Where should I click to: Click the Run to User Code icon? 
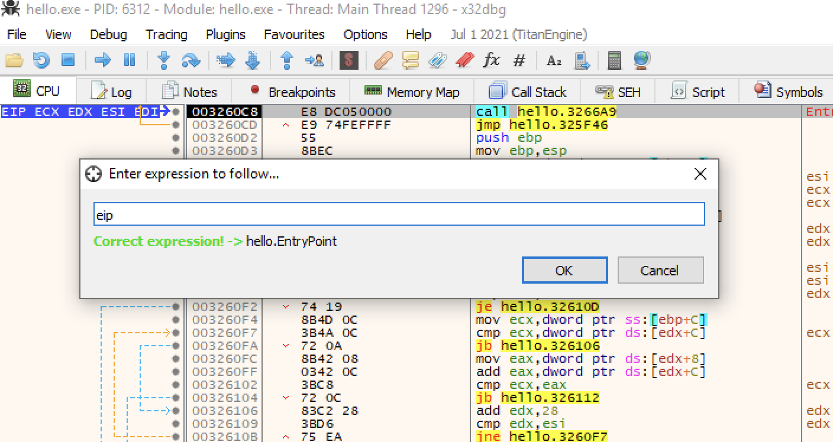click(x=314, y=60)
